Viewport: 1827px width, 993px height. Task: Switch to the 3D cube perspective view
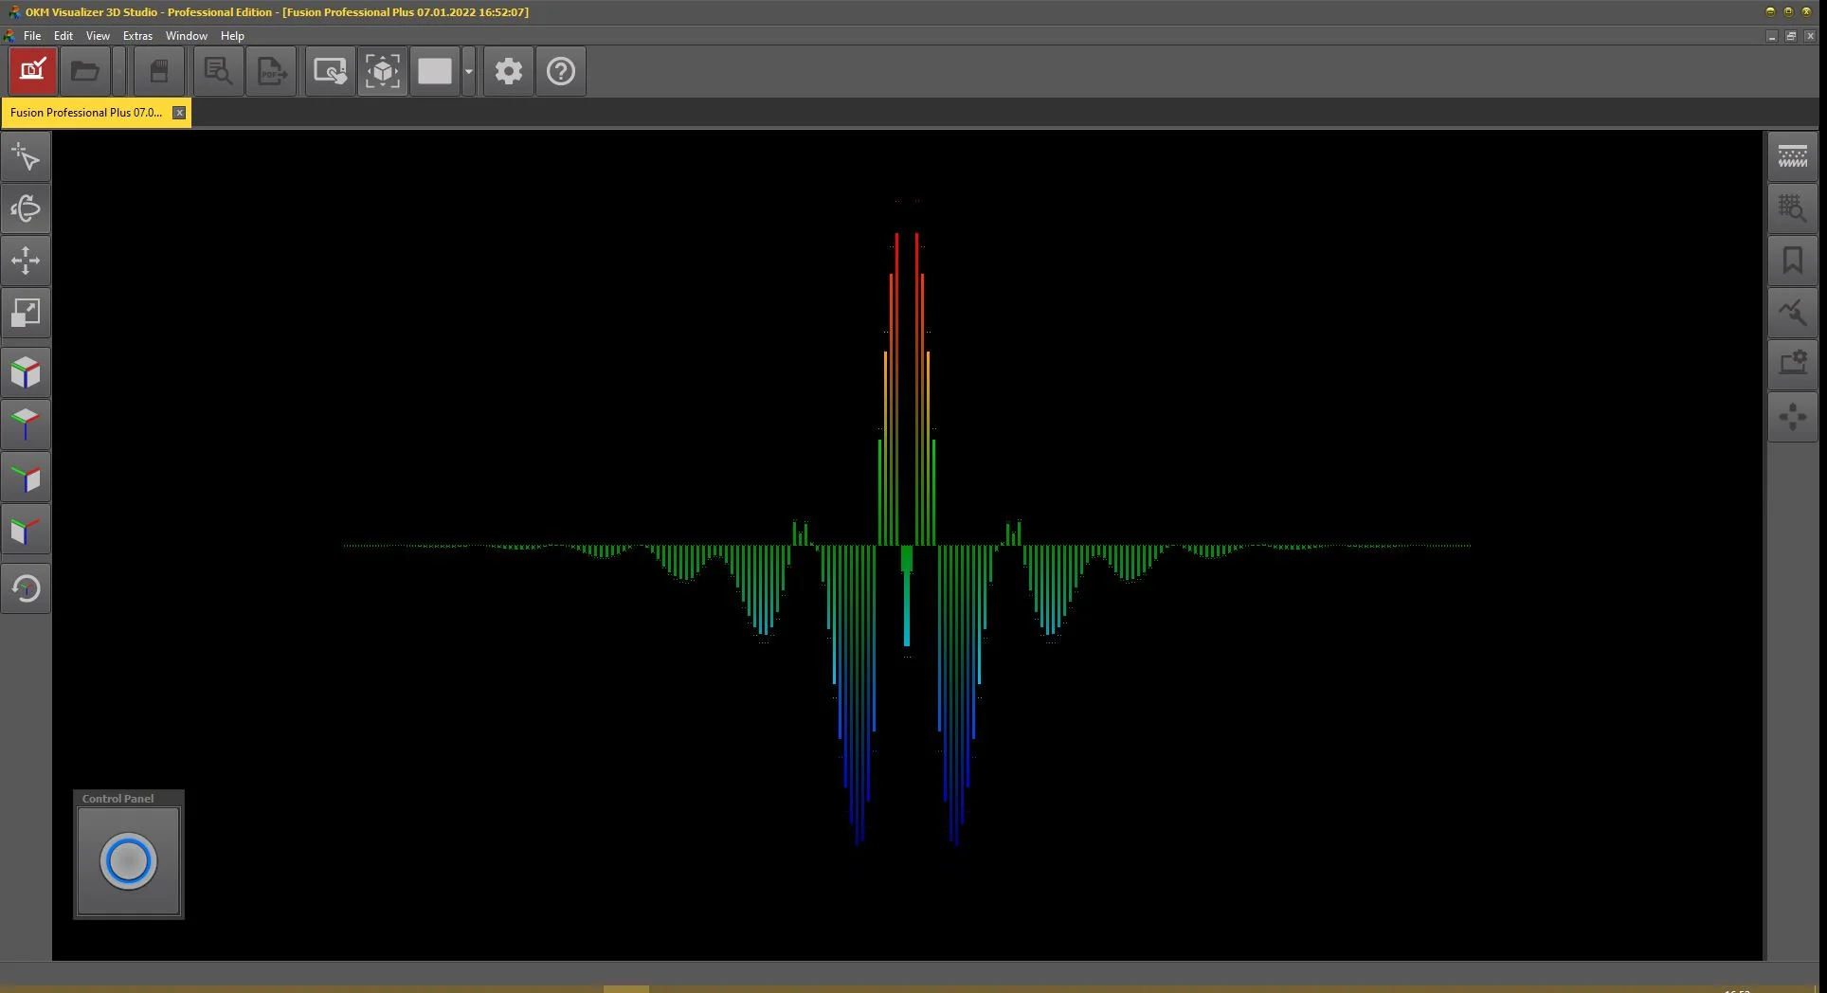26,371
